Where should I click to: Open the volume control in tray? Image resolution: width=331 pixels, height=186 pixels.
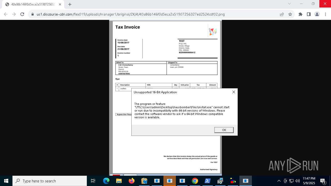298,181
